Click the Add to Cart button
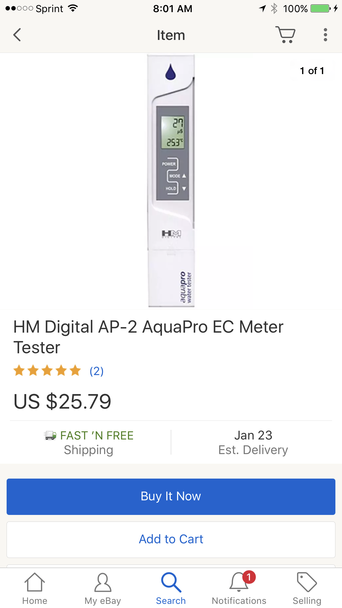 click(171, 539)
